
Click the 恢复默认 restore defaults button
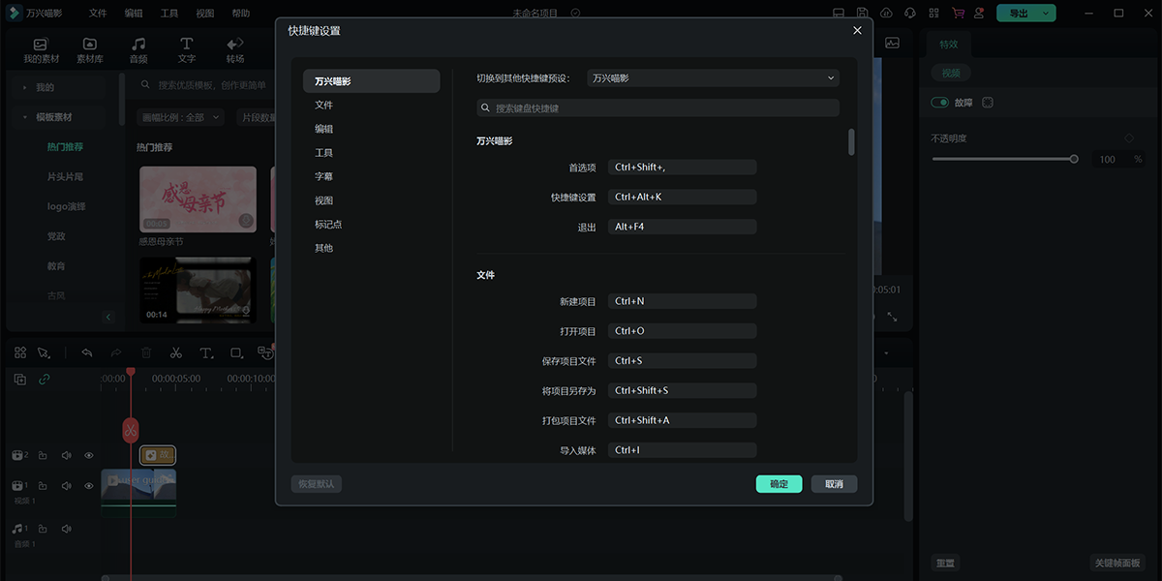[x=317, y=484]
